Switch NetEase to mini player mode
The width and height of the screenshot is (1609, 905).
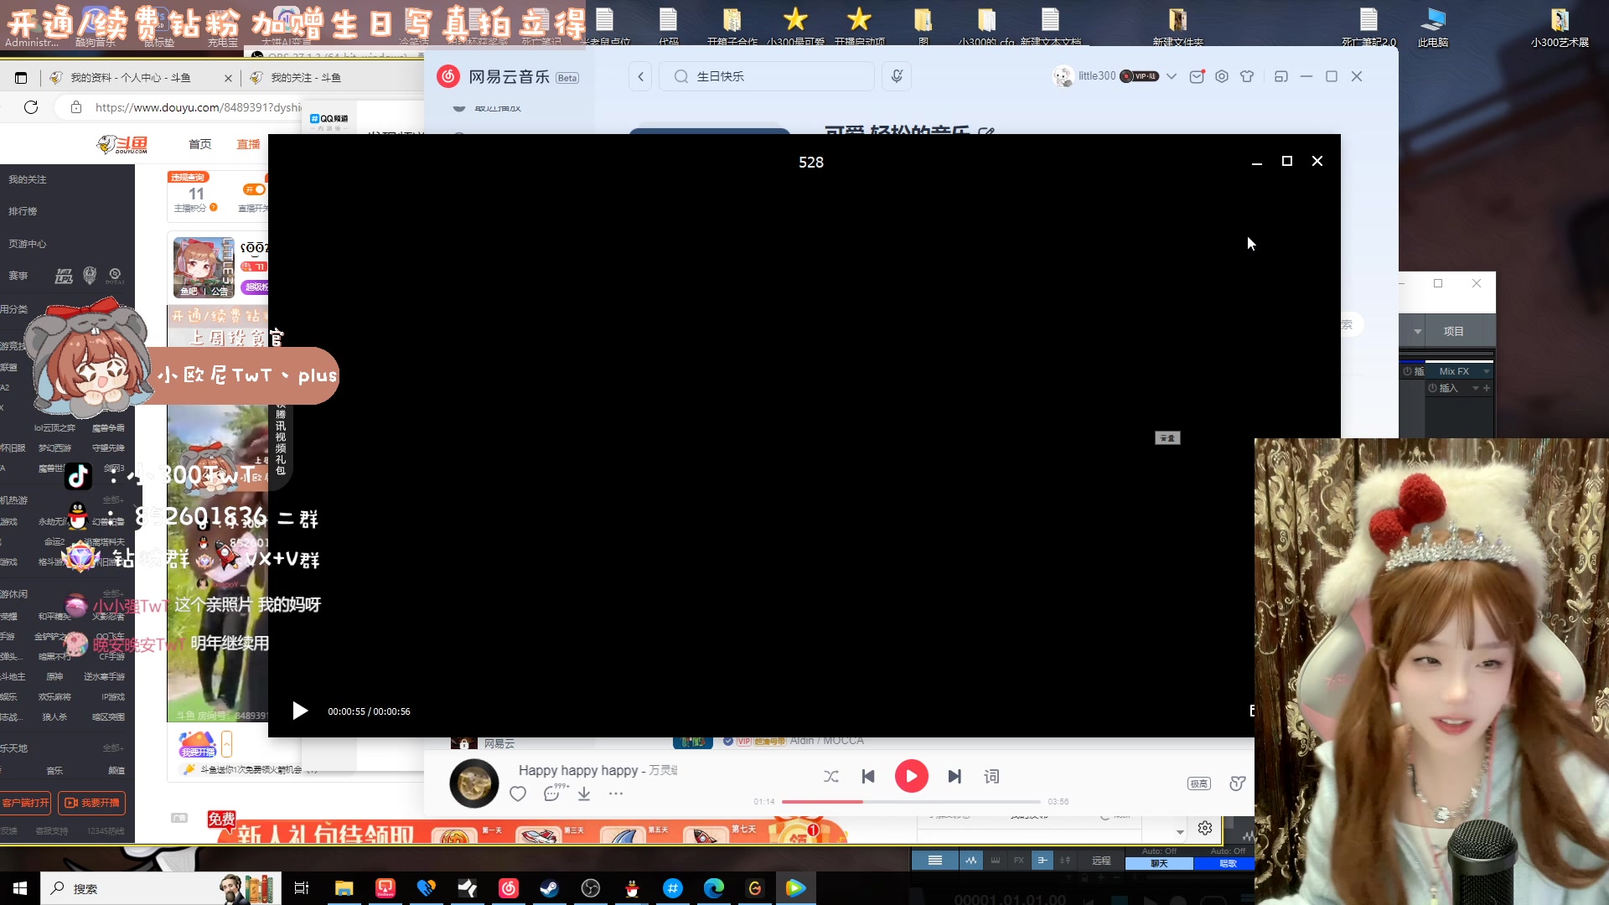point(1280,76)
